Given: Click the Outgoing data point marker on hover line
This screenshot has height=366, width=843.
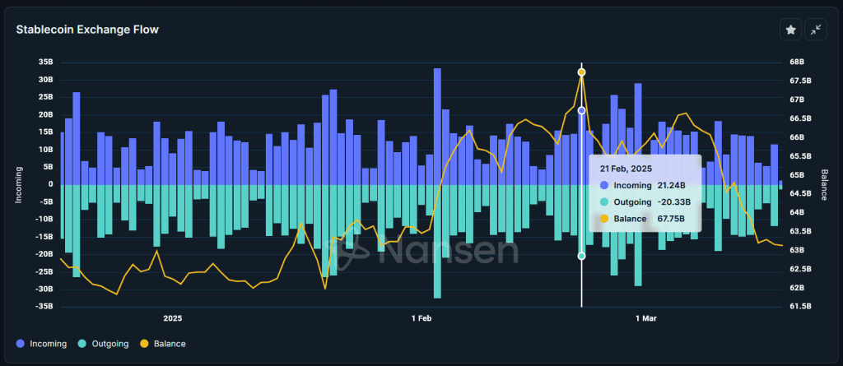Looking at the screenshot, I should coord(581,256).
